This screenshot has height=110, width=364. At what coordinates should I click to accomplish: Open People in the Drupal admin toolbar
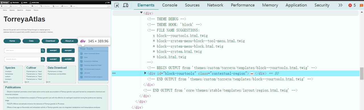coord(56,6)
